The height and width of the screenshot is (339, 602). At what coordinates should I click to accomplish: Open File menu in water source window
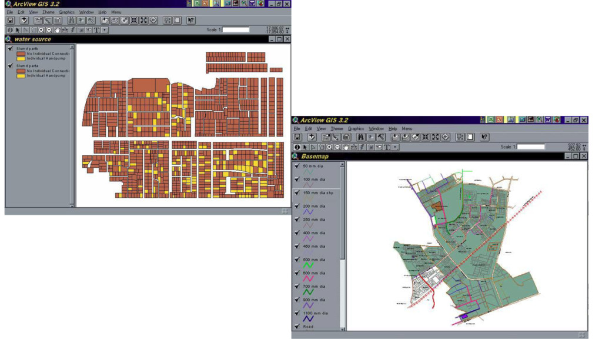click(9, 12)
